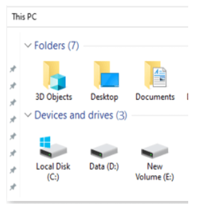Image resolution: width=197 pixels, height=210 pixels.
Task: Click the Local Disk (C:) label
Action: click(x=53, y=172)
